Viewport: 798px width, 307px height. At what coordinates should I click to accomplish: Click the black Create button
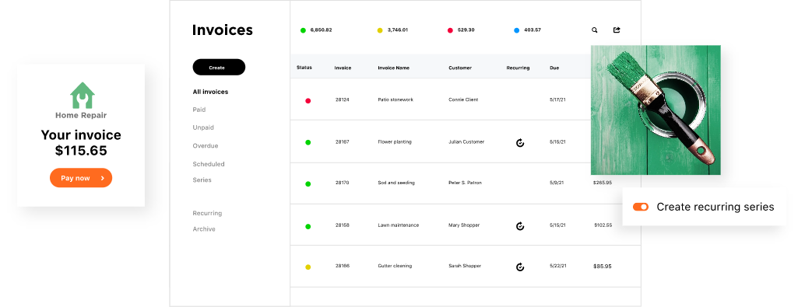coord(219,67)
